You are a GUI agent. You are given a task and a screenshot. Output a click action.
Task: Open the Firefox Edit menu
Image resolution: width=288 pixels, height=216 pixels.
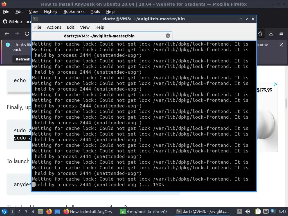[19, 12]
